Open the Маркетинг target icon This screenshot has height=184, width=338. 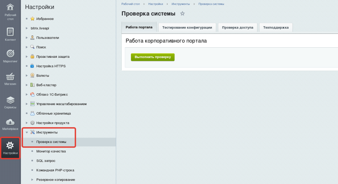[10, 53]
